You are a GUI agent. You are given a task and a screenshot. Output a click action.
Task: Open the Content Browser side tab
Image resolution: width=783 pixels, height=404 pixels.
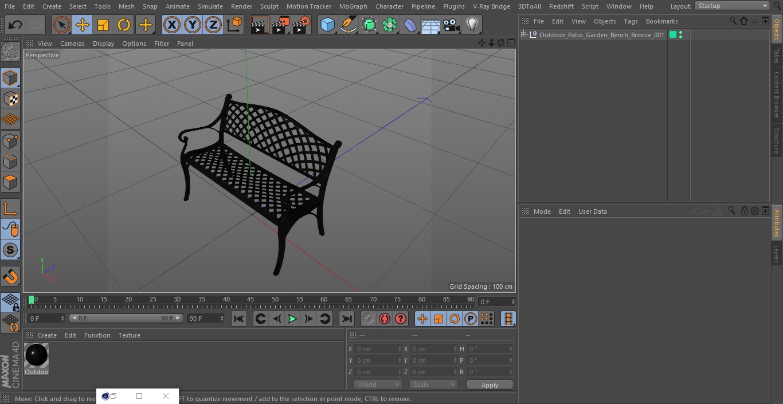(x=777, y=95)
